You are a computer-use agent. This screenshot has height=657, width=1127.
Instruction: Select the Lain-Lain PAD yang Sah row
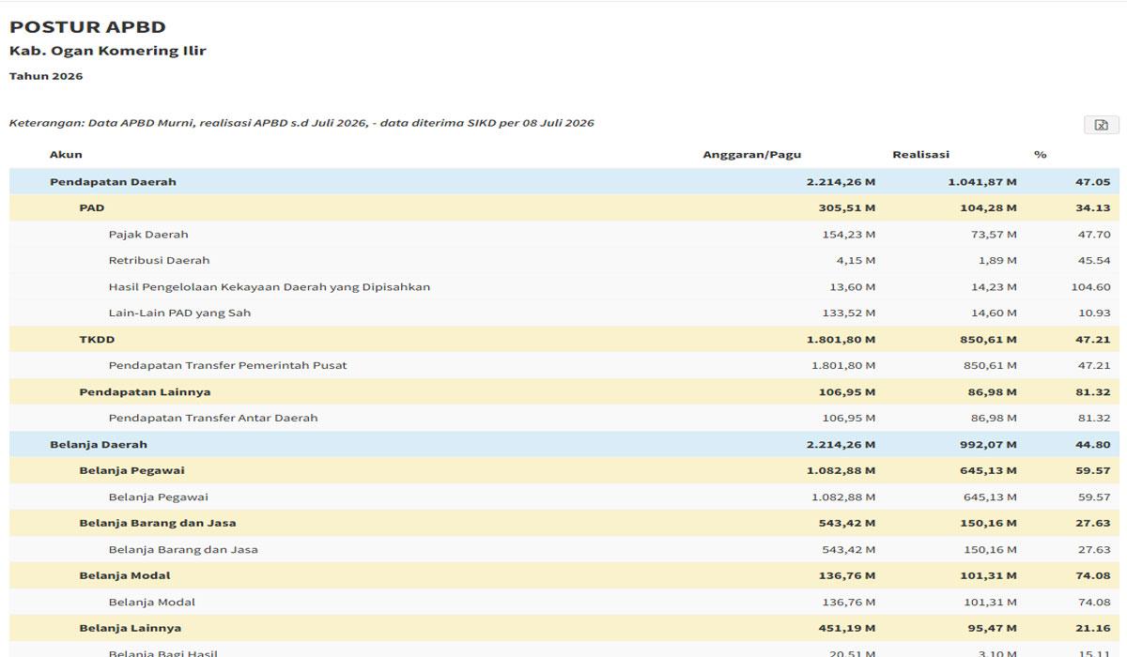(x=564, y=313)
